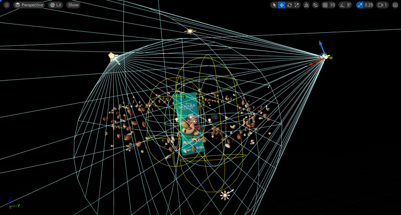The image size is (401, 215).
Task: Open the Show flags menu
Action: pos(73,5)
